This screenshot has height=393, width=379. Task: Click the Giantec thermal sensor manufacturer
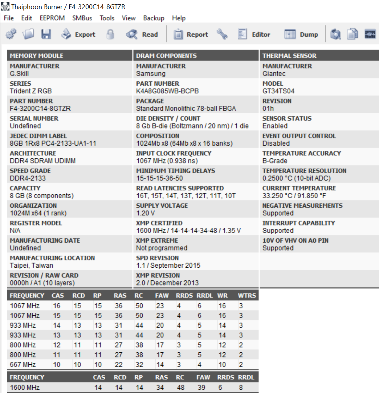(x=274, y=74)
